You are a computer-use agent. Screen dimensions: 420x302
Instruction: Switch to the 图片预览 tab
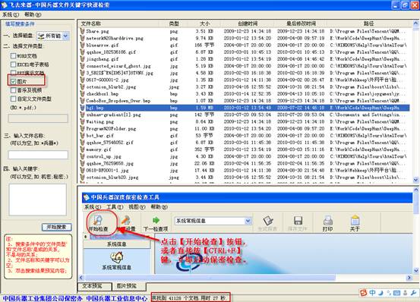pyautogui.click(x=129, y=286)
